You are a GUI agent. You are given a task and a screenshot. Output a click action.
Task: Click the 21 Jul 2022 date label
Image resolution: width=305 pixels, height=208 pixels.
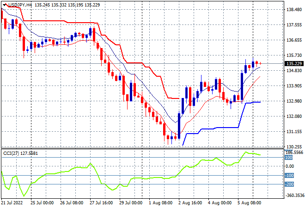(x=12, y=203)
